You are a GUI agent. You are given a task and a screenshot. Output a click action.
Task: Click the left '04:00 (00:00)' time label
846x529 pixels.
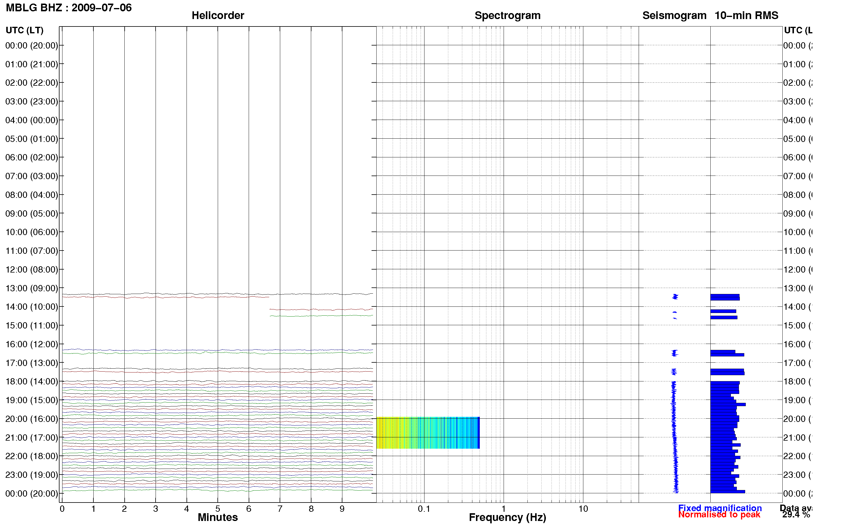click(x=32, y=120)
